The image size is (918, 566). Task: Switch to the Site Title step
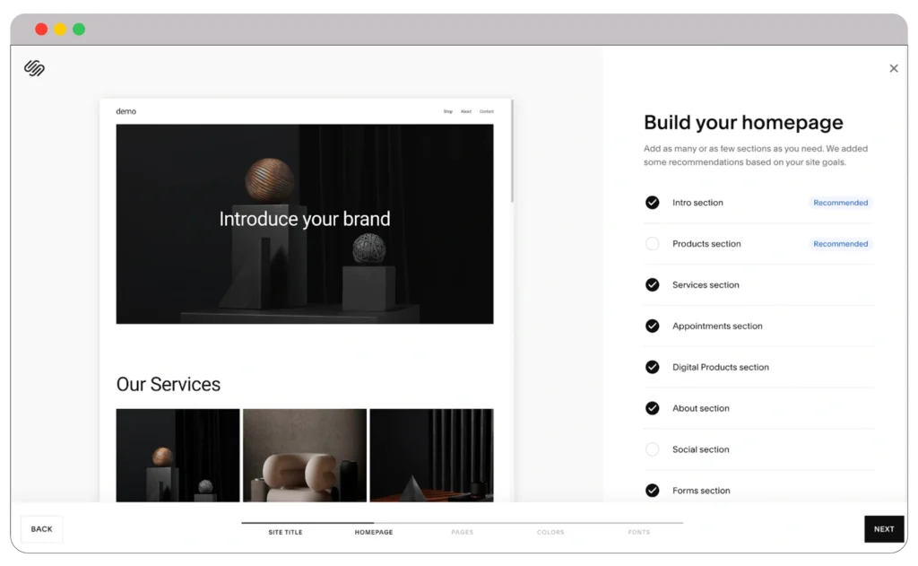(285, 532)
